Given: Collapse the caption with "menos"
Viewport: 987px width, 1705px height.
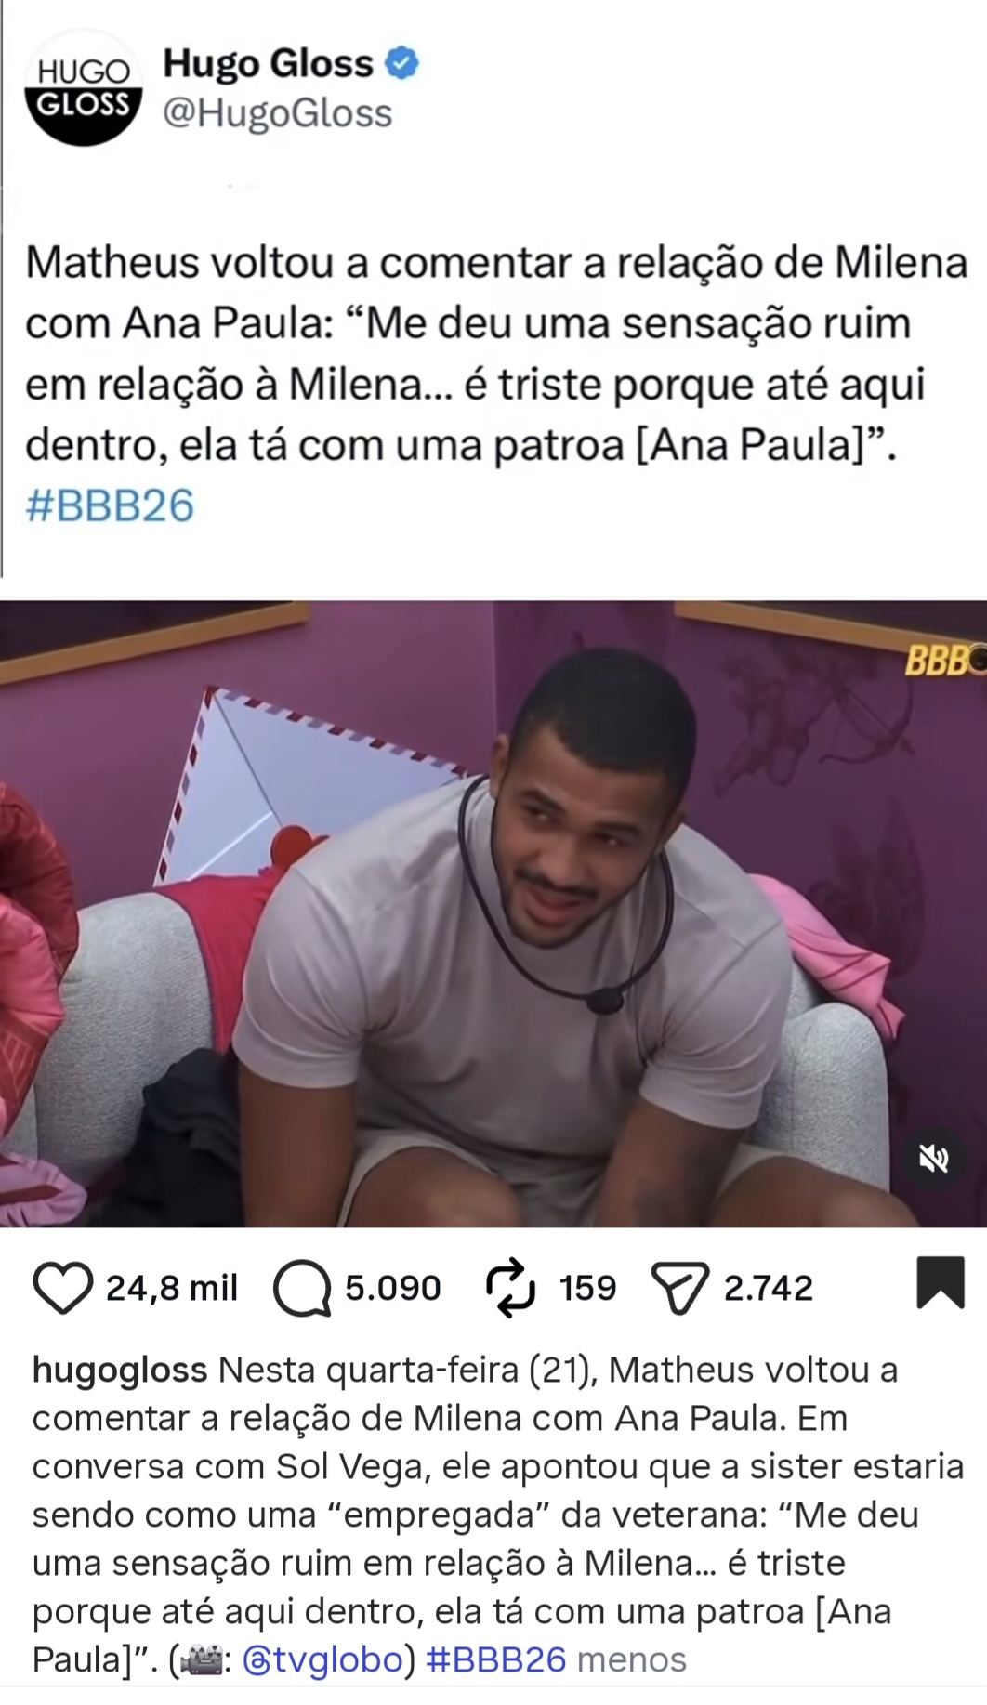Looking at the screenshot, I should 631,1659.
